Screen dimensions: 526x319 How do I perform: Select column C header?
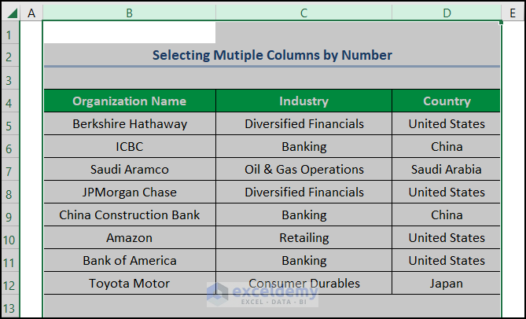[303, 13]
